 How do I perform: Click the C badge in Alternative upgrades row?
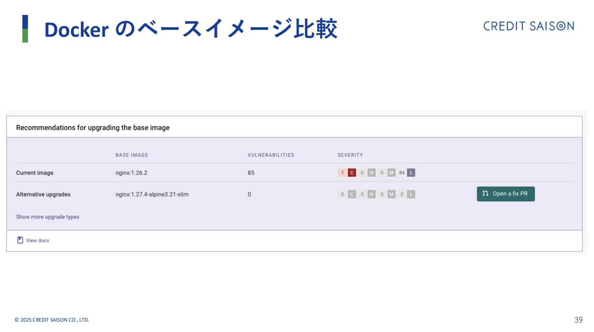[x=352, y=194]
